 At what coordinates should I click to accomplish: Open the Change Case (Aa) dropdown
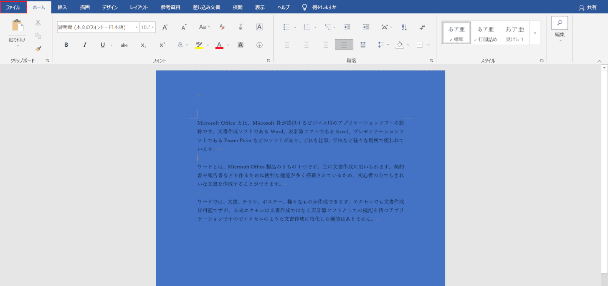[x=205, y=27]
